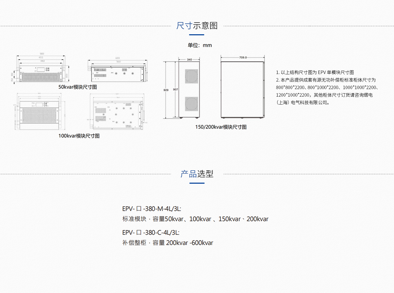Click the 150/200kvar模块尺寸图 caption
394x293 pixels.
point(221,127)
